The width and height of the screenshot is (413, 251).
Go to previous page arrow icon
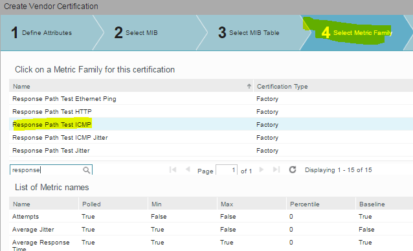[x=188, y=169]
